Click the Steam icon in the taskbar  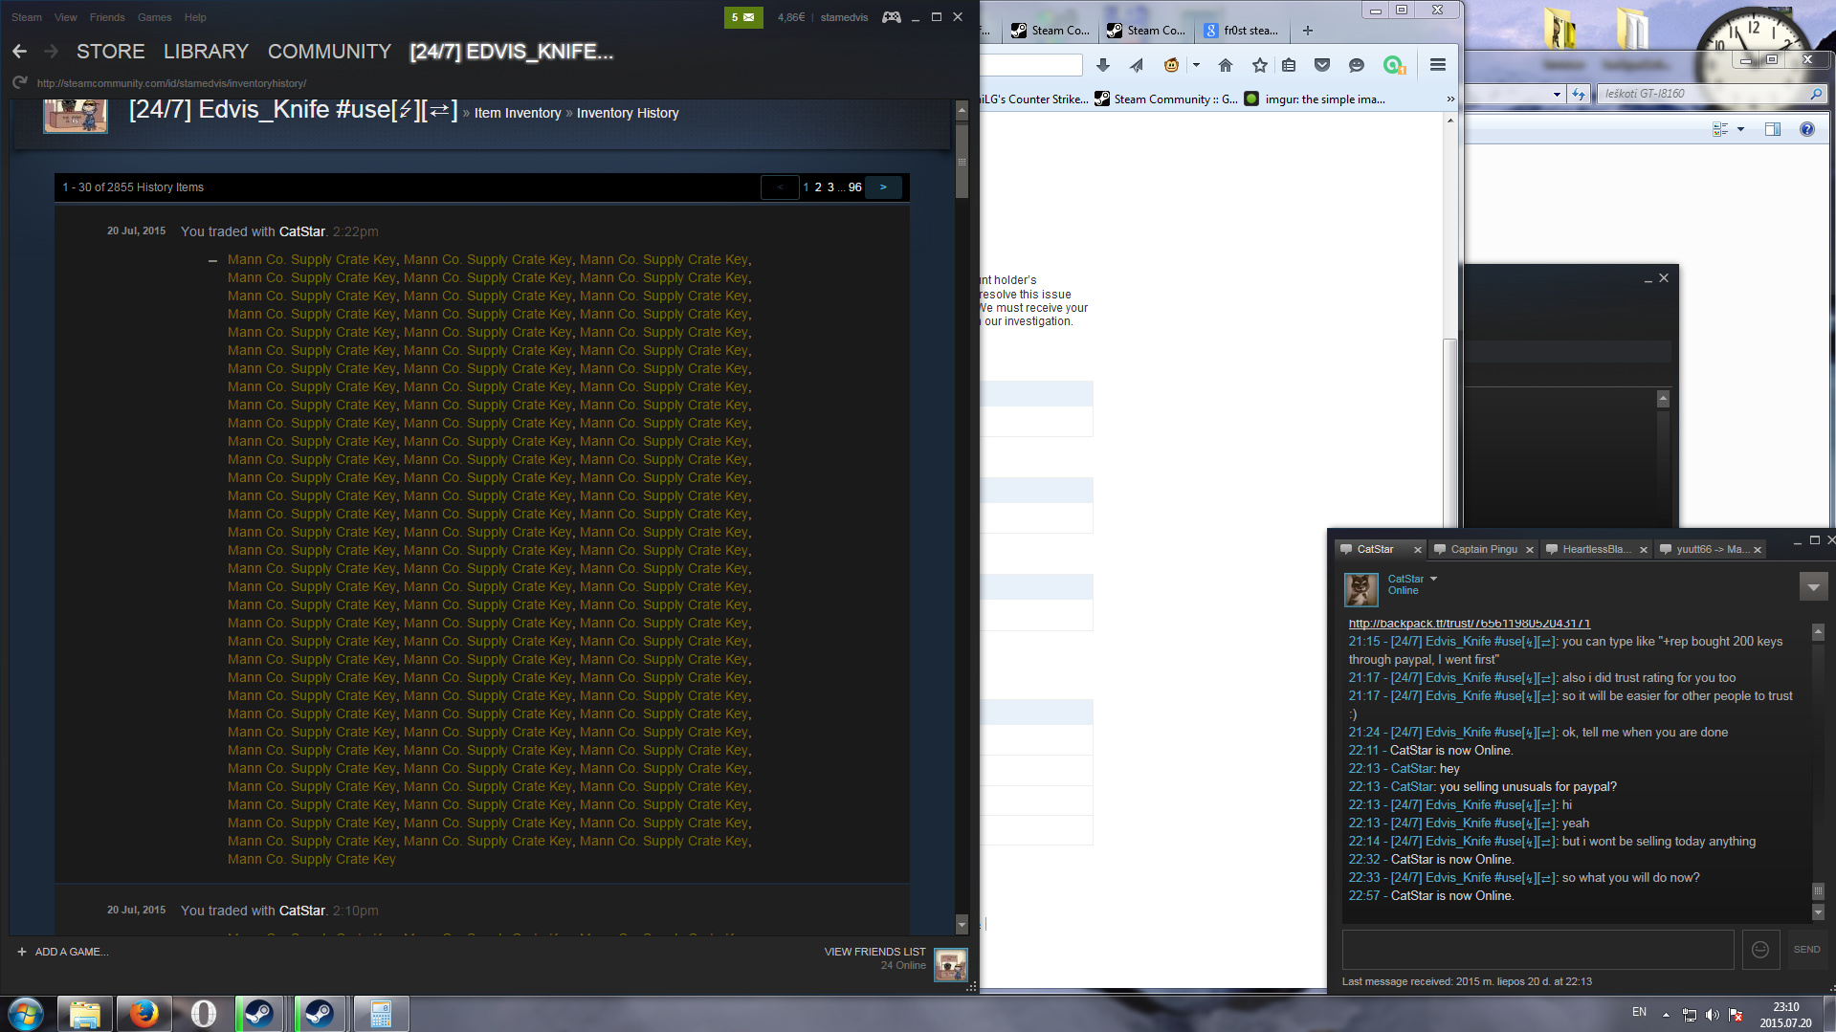(x=258, y=1014)
